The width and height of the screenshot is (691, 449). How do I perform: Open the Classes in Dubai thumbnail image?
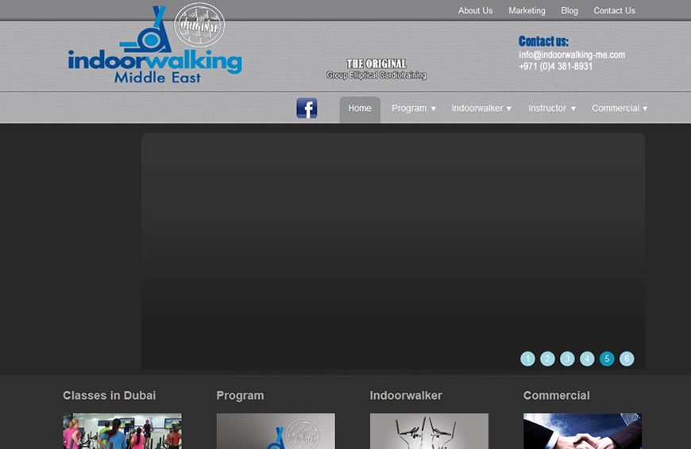[122, 431]
